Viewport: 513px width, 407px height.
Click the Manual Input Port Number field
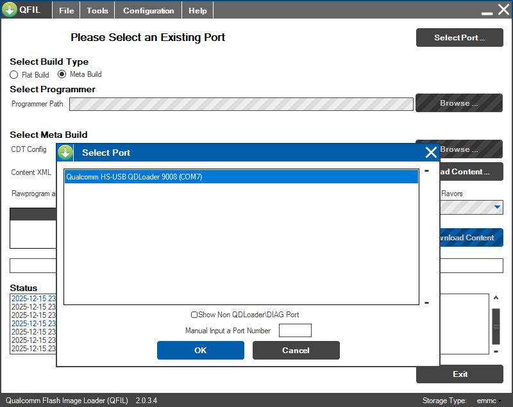(x=295, y=331)
